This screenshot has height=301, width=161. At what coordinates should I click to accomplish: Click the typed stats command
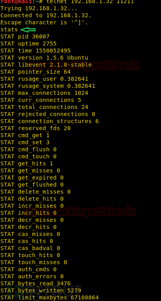click(x=9, y=29)
